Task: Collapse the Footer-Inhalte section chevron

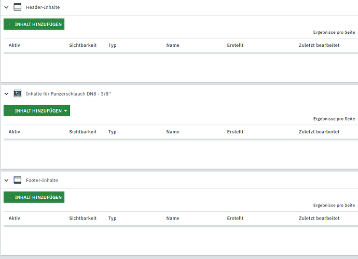Action: click(6, 180)
